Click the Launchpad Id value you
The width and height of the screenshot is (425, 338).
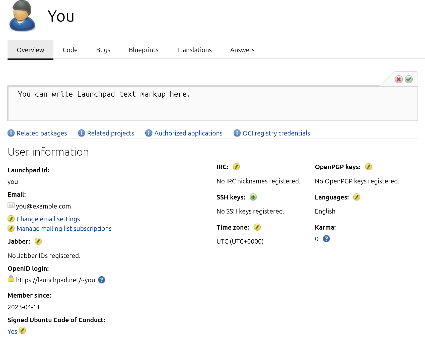pos(13,182)
